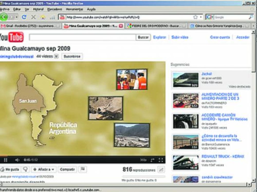The height and width of the screenshot is (192, 257).
Task: Open the 360p video quality selector
Action: point(143,160)
